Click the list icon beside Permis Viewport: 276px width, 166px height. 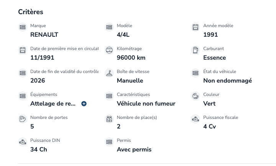[x=109, y=142]
